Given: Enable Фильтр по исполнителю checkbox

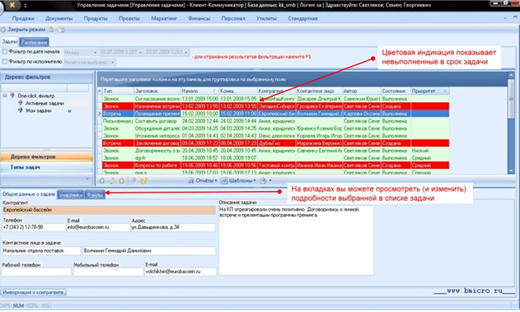Looking at the screenshot, I should pos(6,62).
